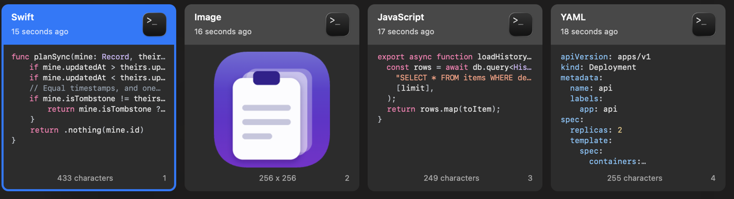Viewport: 734px width, 199px height.
Task: Click the Terminal icon on the Swift card
Action: point(155,25)
